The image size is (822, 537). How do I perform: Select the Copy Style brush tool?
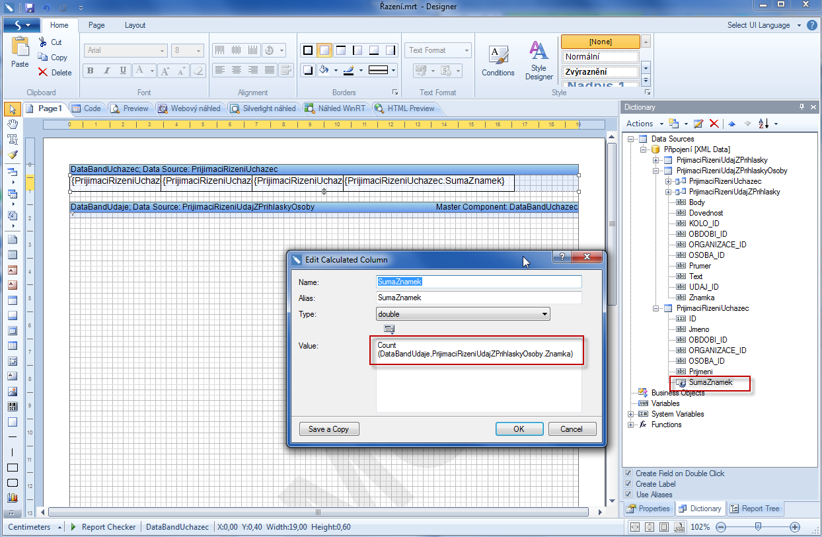click(12, 155)
